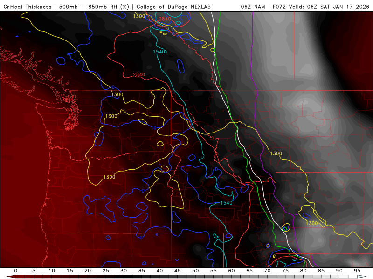Screen dimensions: 373x279
Task: Click the colorbar label "35"
Action: pyautogui.click(x=142, y=271)
